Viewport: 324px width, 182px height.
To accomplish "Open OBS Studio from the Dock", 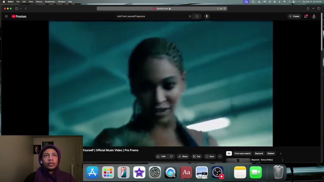I will click(217, 172).
